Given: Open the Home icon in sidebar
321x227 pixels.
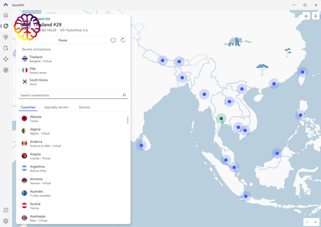Looking at the screenshot, I should coord(6,15).
